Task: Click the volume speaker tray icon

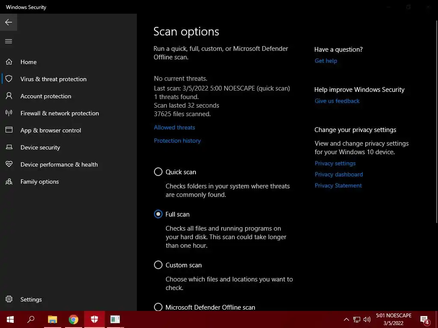Action: tap(367, 319)
